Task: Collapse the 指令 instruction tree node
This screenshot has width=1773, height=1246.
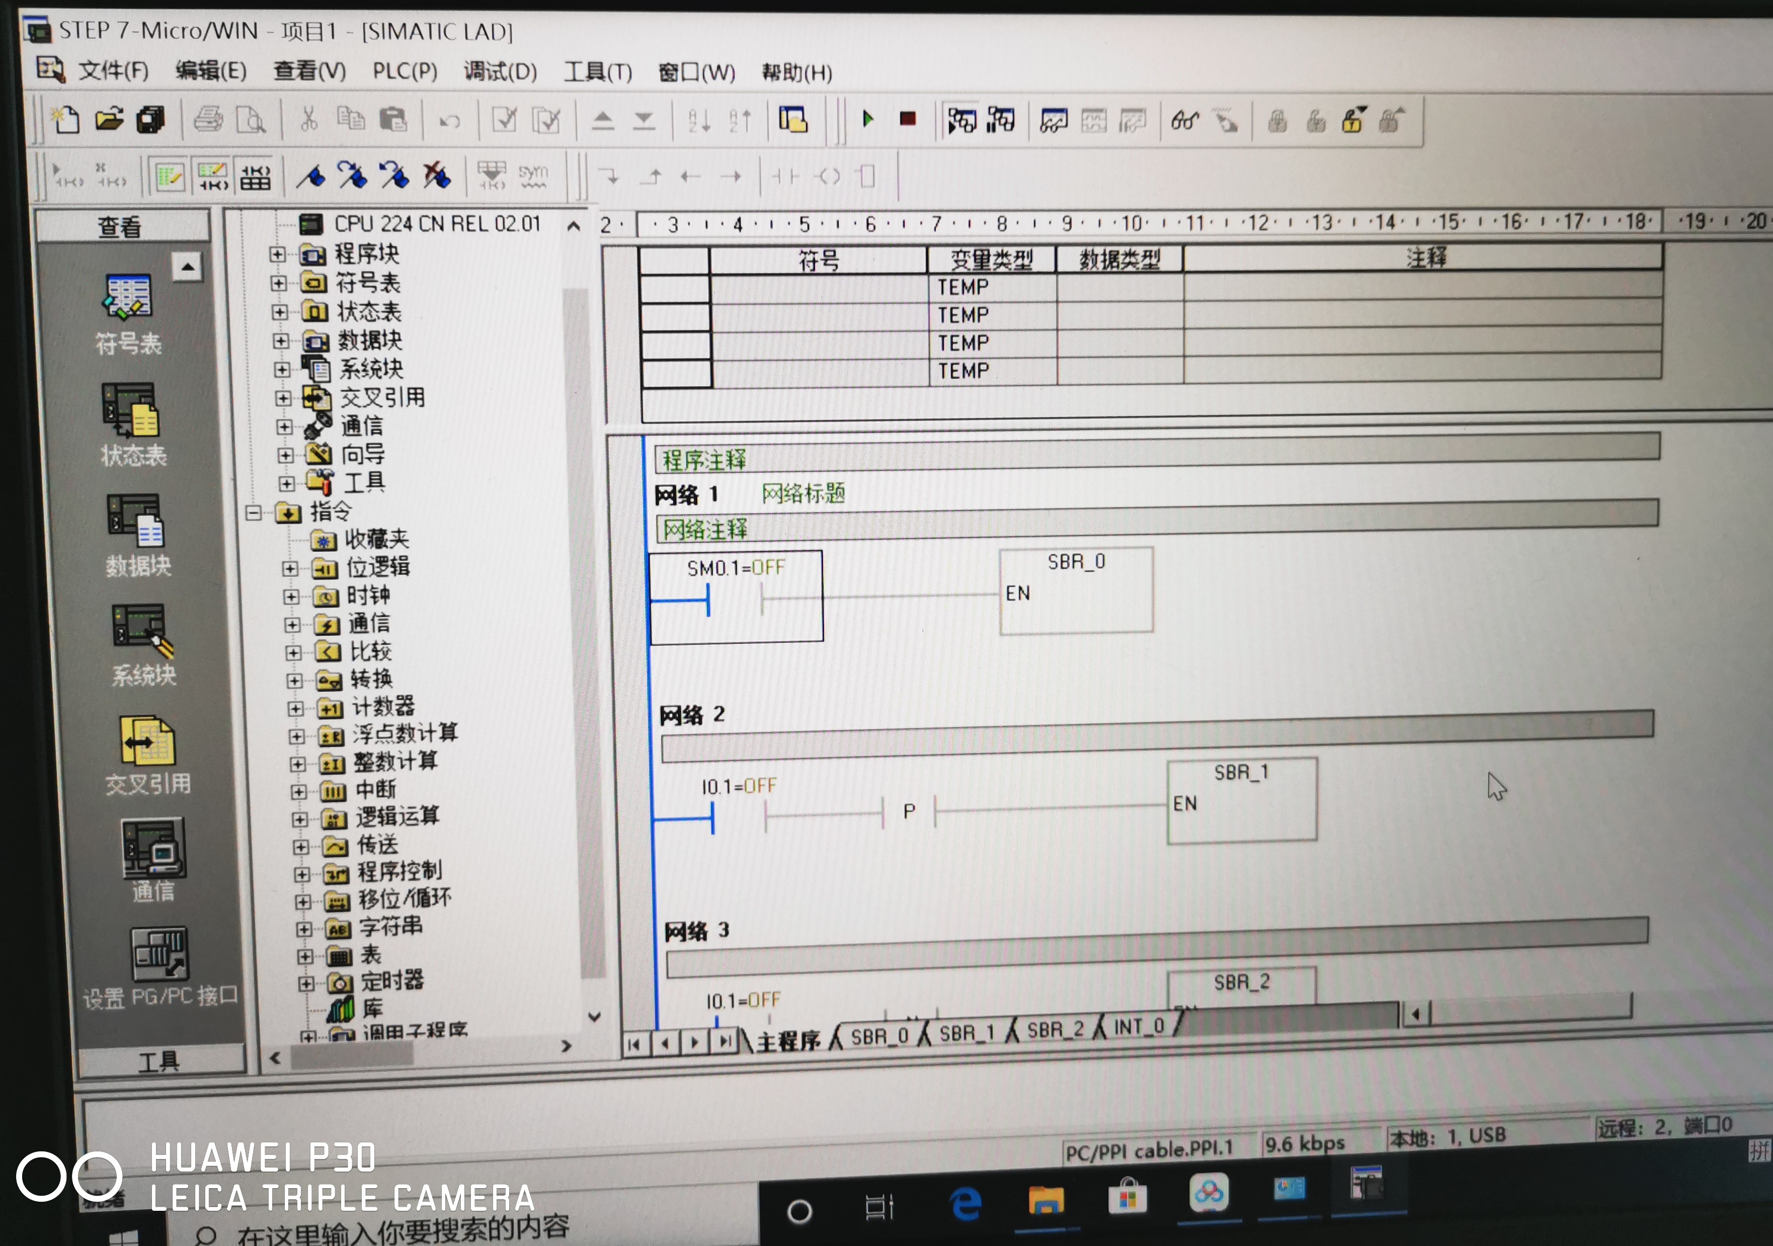Action: coord(253,513)
